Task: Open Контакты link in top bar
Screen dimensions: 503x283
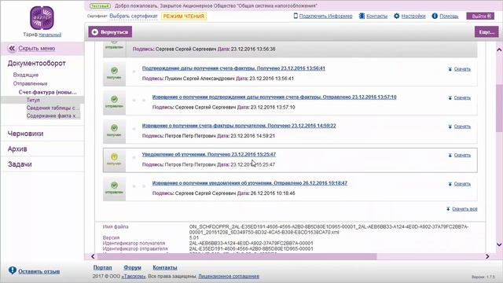Action: pyautogui.click(x=376, y=16)
